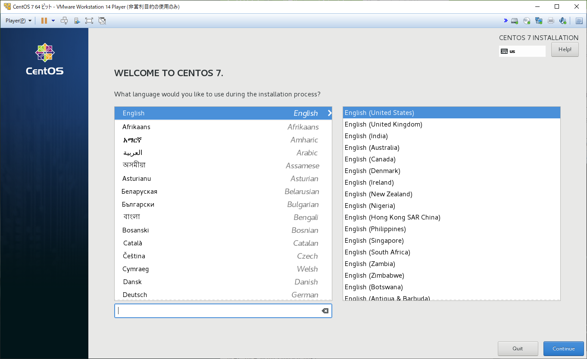Pick English (India) locale
The width and height of the screenshot is (587, 359).
[x=452, y=136]
